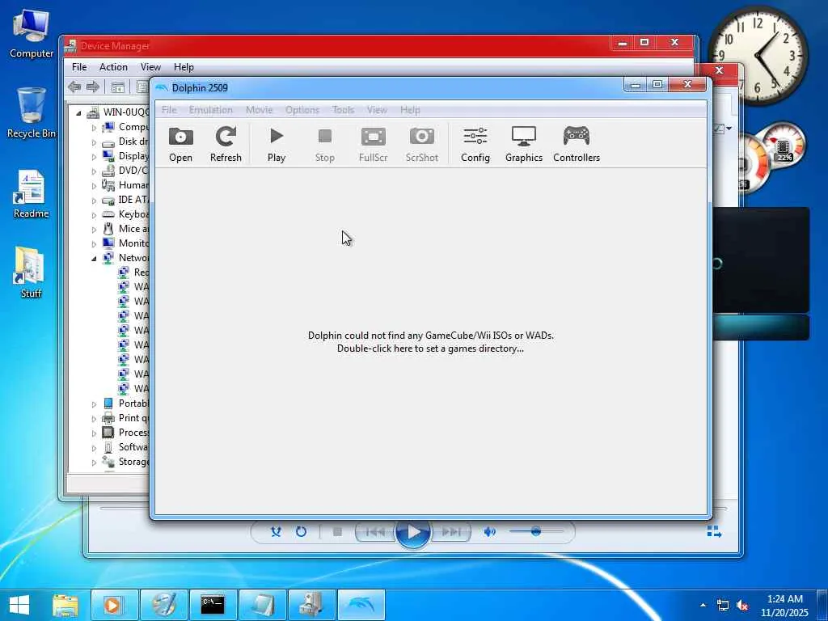Viewport: 828px width, 621px height.
Task: Expand the Monitors node
Action: coord(94,244)
